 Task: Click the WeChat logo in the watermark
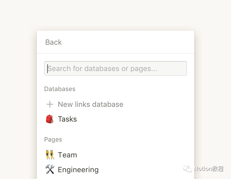tap(187, 168)
